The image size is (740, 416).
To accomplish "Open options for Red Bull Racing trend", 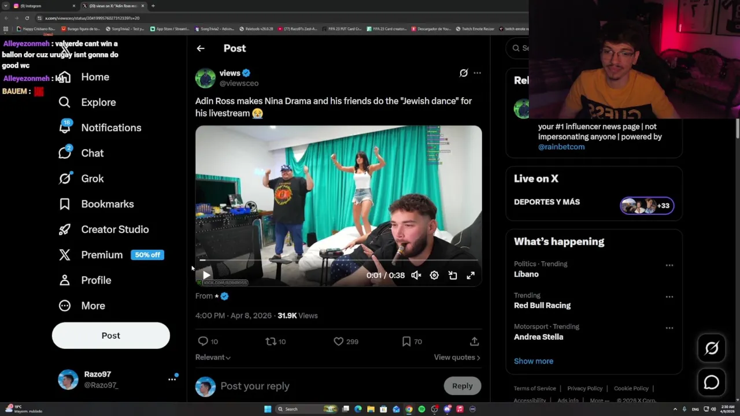I will coord(669,296).
